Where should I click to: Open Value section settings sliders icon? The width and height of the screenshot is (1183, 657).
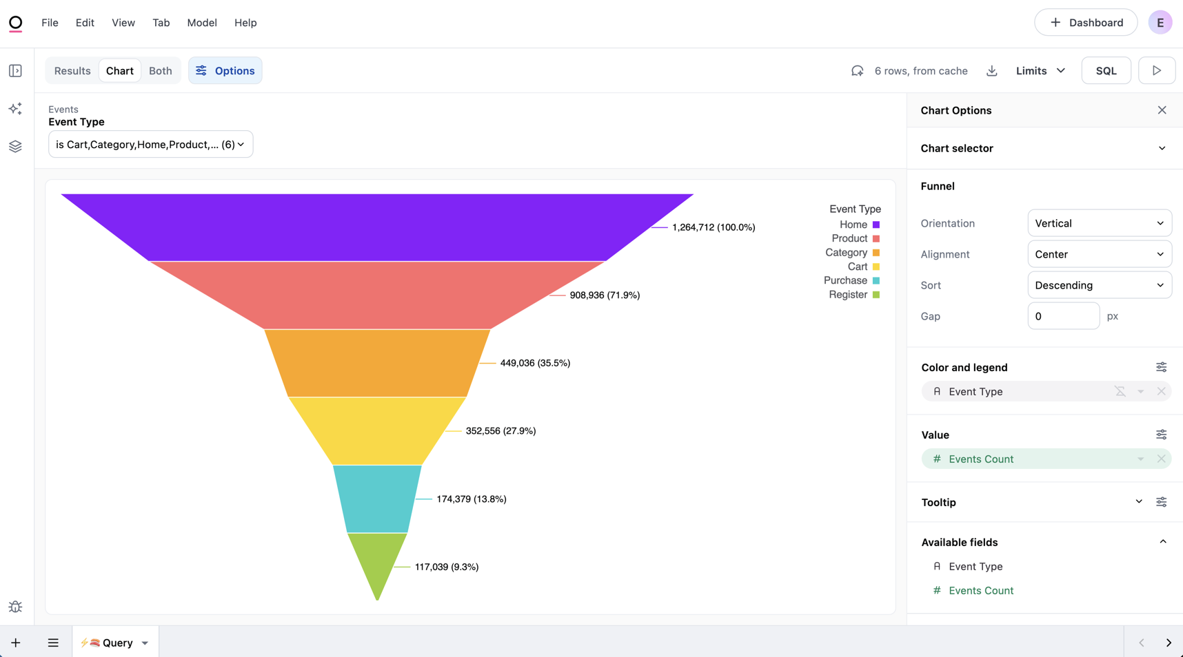coord(1162,435)
